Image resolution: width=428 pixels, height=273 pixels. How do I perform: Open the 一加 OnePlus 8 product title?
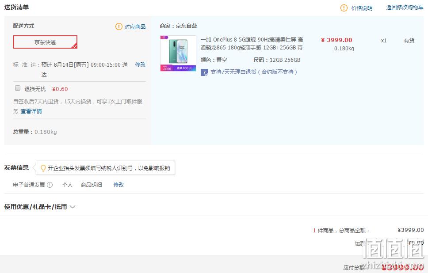click(x=252, y=44)
